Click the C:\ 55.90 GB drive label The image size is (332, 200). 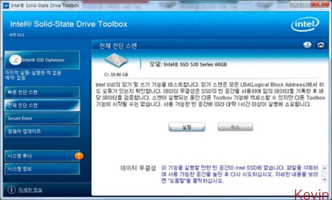tap(116, 75)
